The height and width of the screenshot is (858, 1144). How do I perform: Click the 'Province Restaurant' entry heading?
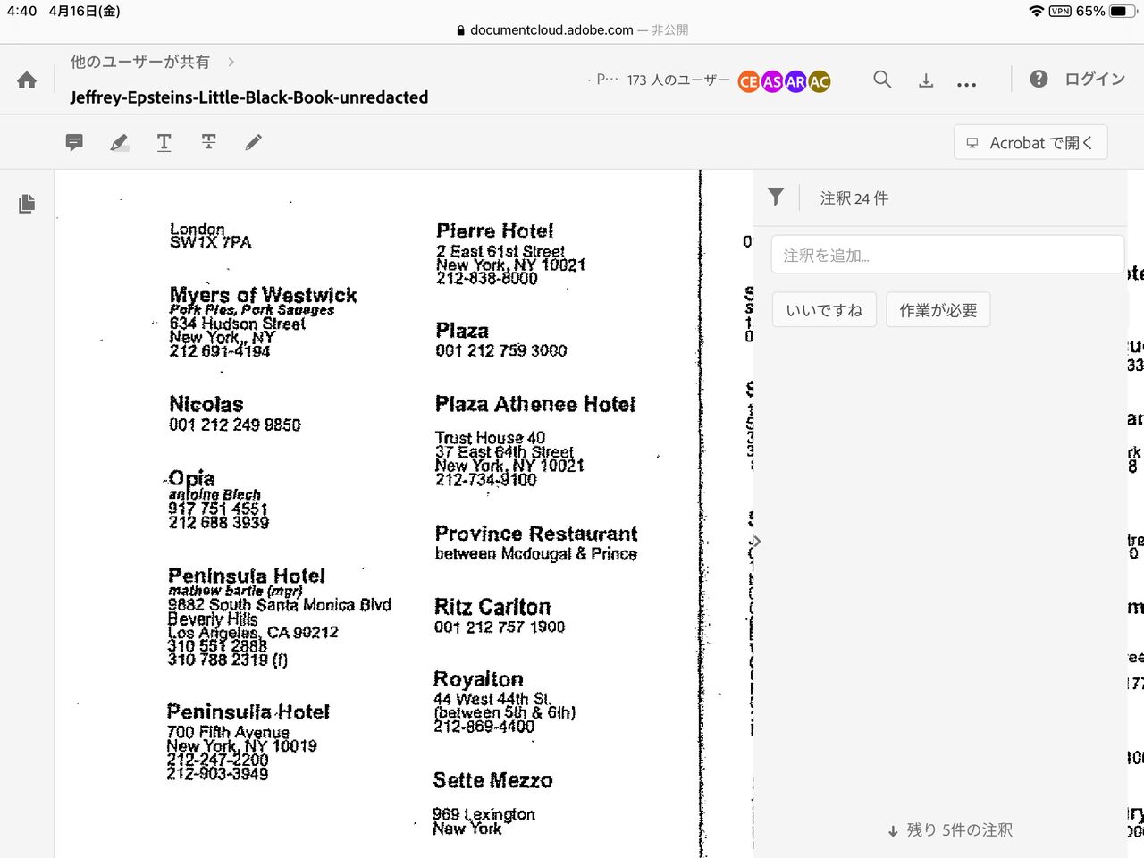pyautogui.click(x=536, y=534)
